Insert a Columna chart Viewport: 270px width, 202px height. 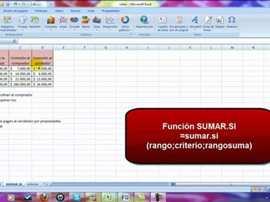[x=51, y=23]
